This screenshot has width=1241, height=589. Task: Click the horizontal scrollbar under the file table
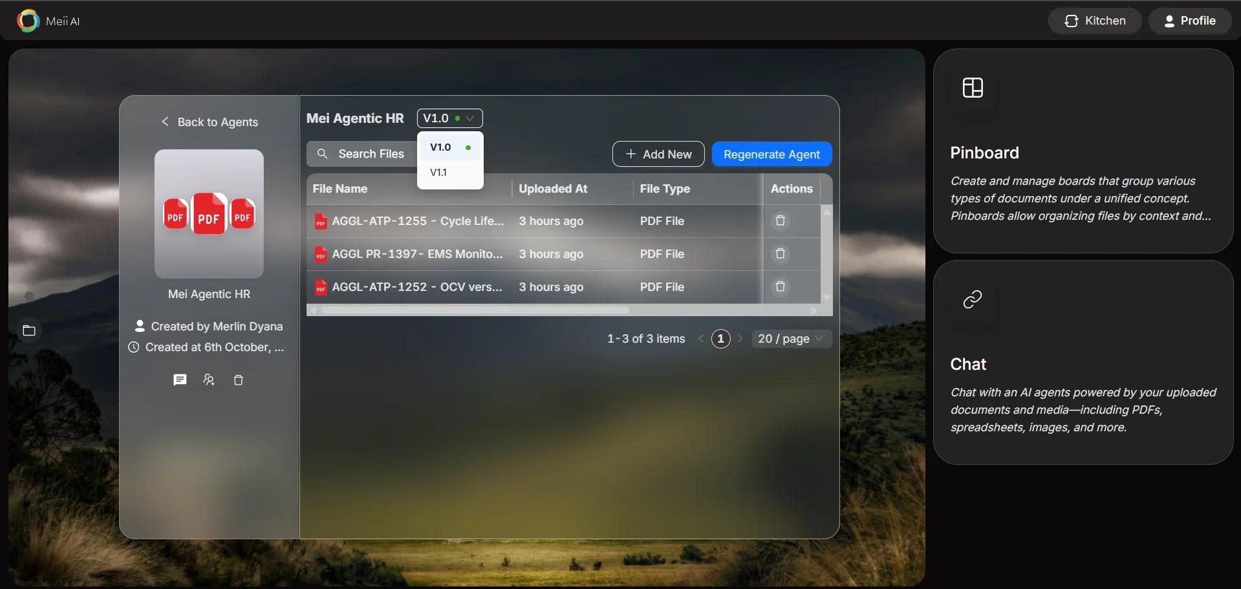tap(475, 310)
